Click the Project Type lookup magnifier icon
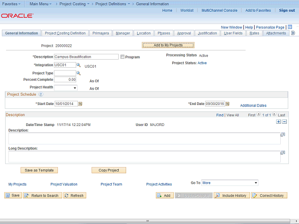The width and height of the screenshot is (299, 224). [78, 73]
